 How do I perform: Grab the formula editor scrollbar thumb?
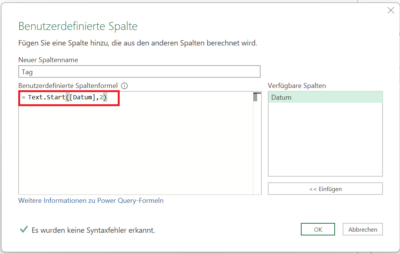[x=256, y=97]
